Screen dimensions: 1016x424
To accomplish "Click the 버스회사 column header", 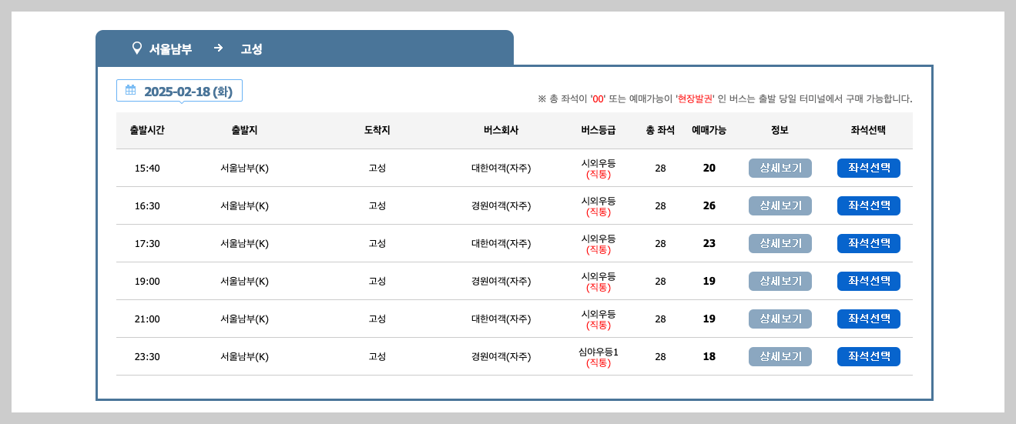I will [501, 130].
